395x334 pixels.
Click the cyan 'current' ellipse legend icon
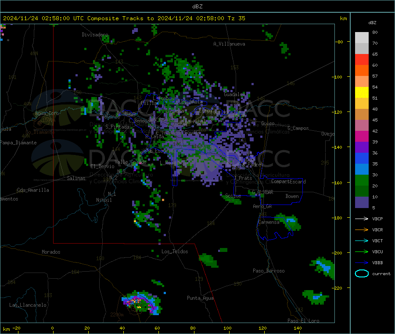click(x=362, y=273)
